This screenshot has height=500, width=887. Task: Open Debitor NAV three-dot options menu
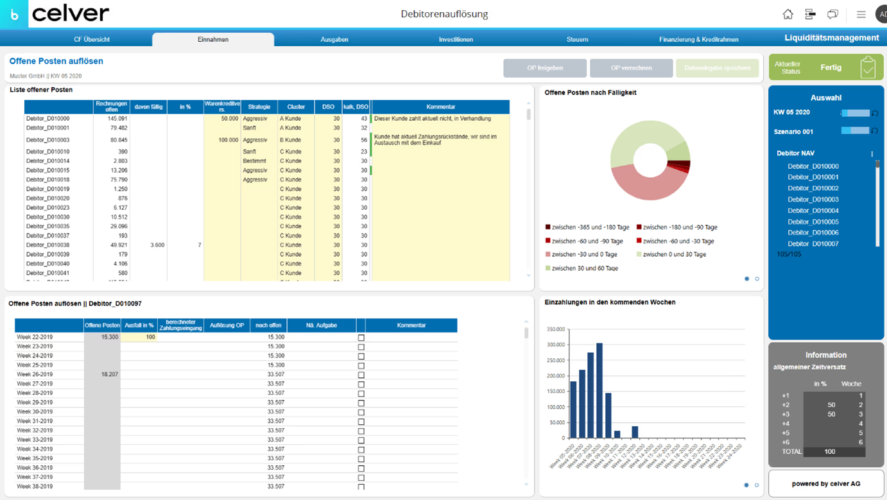[872, 154]
